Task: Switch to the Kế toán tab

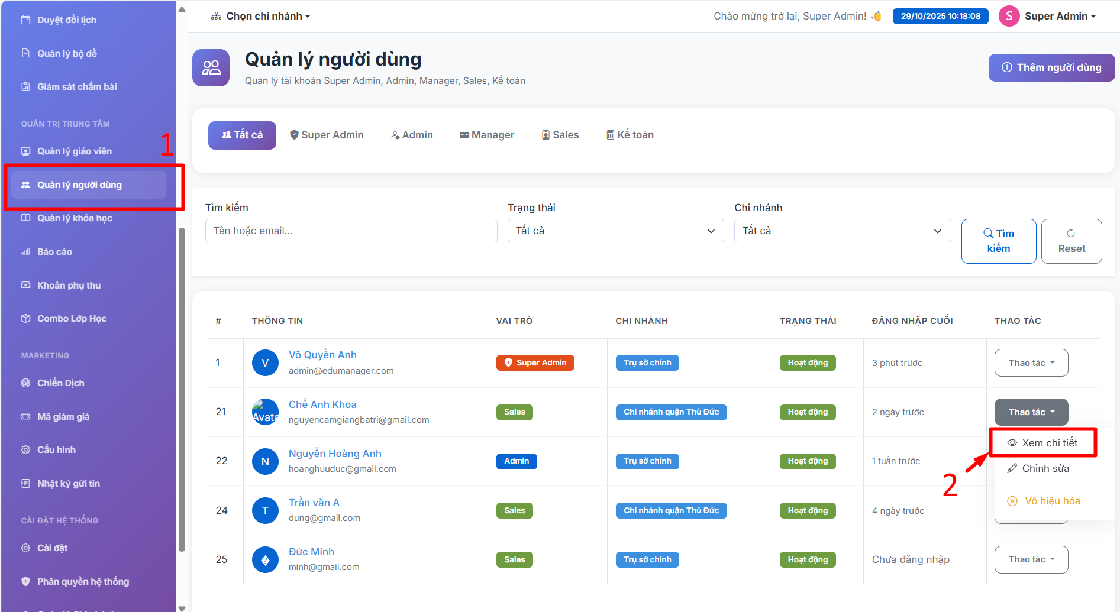Action: tap(630, 135)
